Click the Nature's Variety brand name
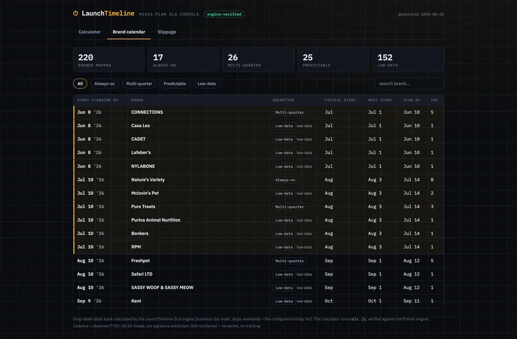Image resolution: width=517 pixels, height=339 pixels. tap(148, 180)
